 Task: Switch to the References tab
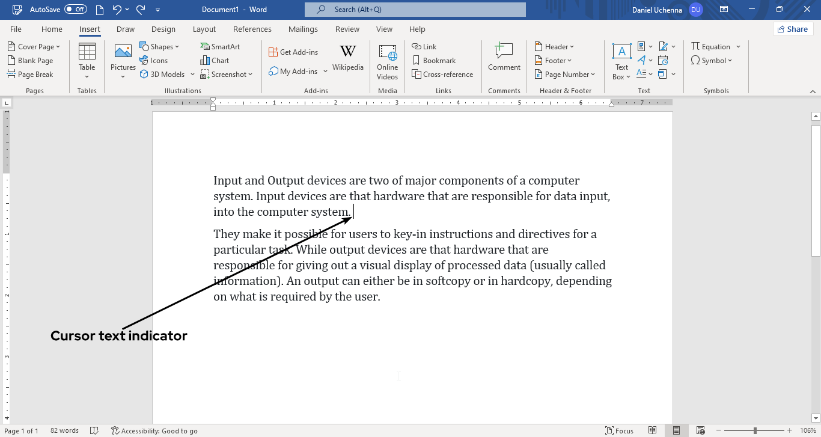(x=252, y=29)
